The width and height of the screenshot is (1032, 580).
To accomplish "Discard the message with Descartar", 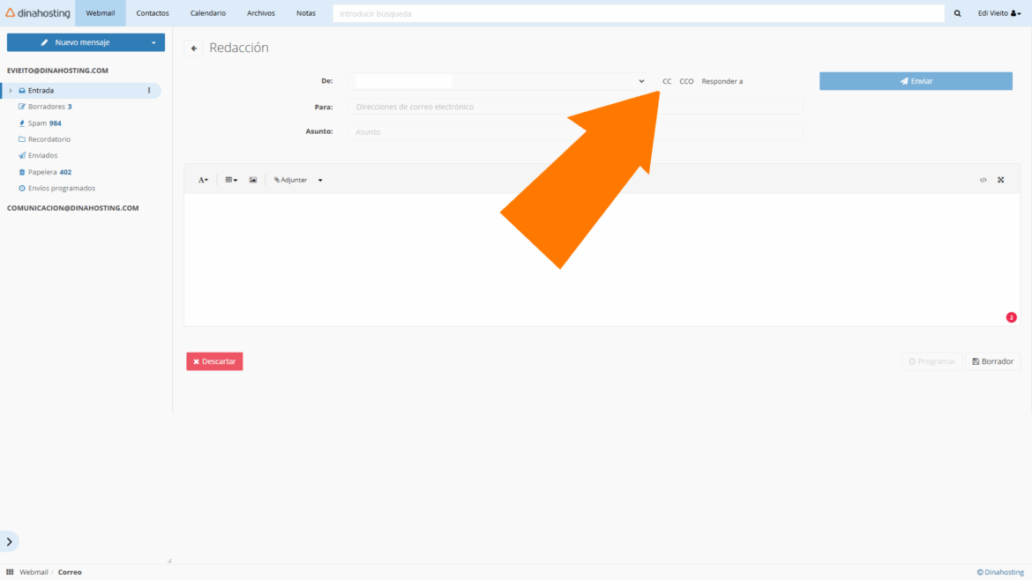I will click(x=214, y=361).
